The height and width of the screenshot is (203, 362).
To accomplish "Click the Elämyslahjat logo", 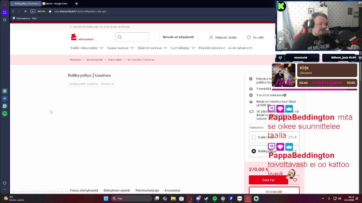I will [82, 37].
